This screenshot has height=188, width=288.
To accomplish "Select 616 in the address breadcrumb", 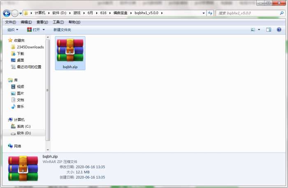I will point(103,13).
